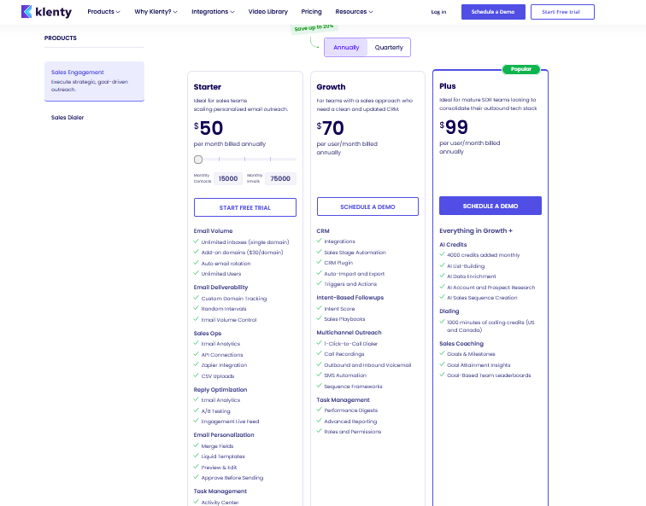Click checkmark beside Merge Fields
Image resolution: width=646 pixels, height=506 pixels.
coord(197,445)
